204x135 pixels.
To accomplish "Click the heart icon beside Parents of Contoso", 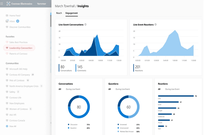I will pos(7,54).
